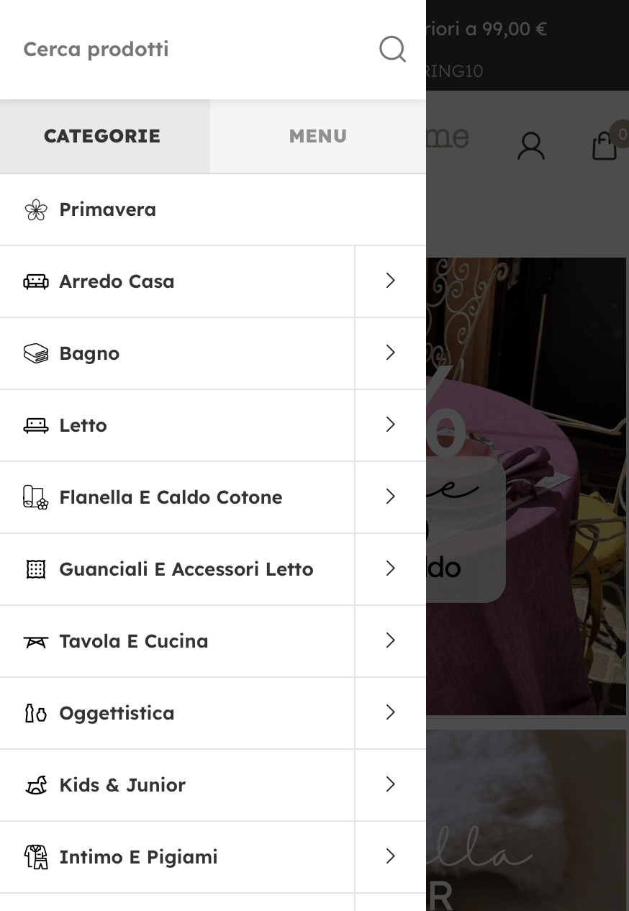
Task: Expand the Letto category chevron
Action: 391,425
